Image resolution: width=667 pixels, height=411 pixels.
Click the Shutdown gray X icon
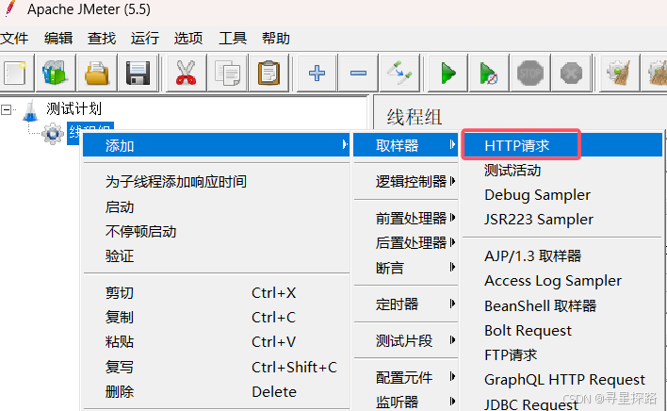[x=571, y=74]
